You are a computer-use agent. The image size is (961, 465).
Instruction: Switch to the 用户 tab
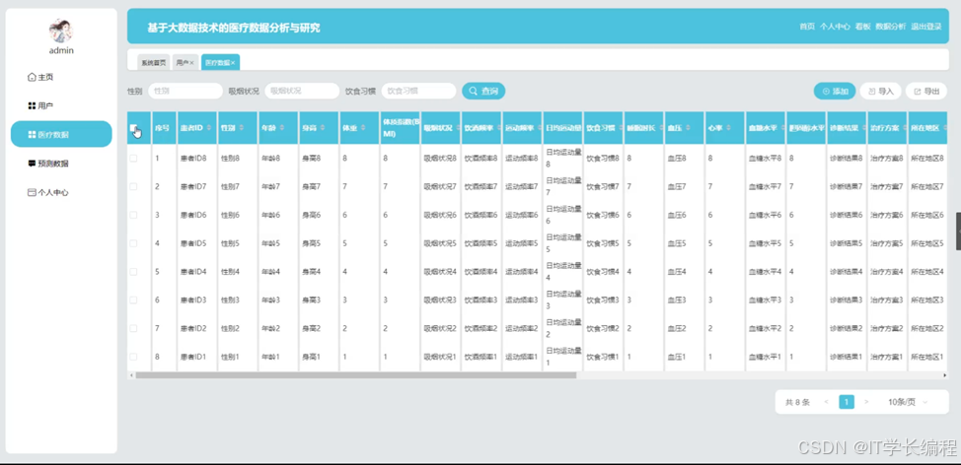[185, 62]
